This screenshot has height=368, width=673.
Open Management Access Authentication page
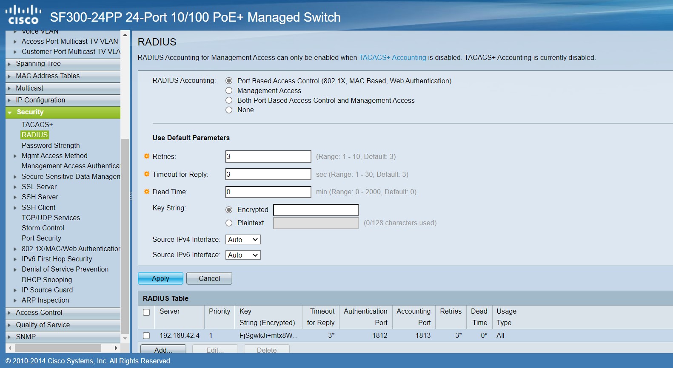(71, 166)
